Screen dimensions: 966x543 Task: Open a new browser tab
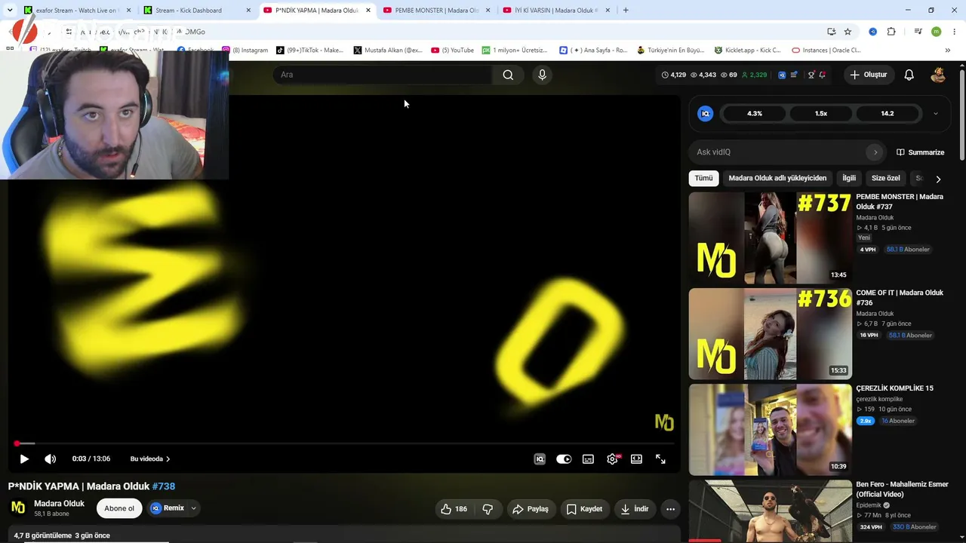pos(626,11)
